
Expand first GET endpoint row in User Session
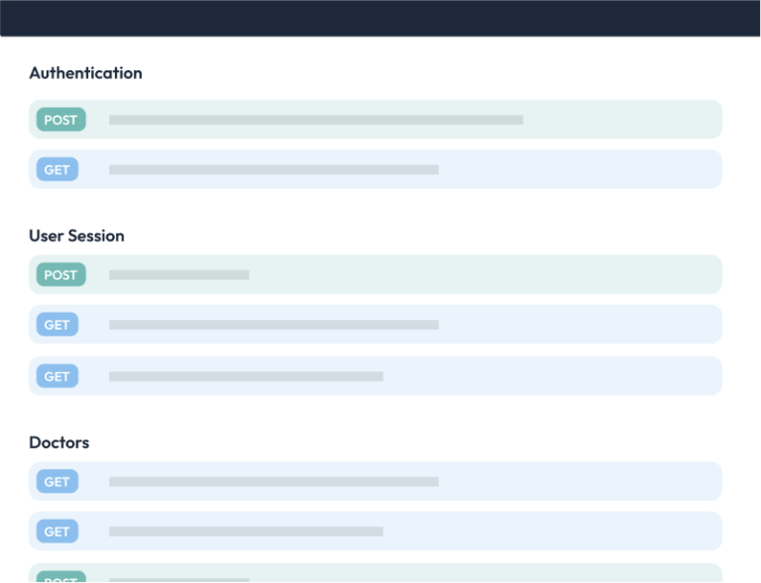396,325
